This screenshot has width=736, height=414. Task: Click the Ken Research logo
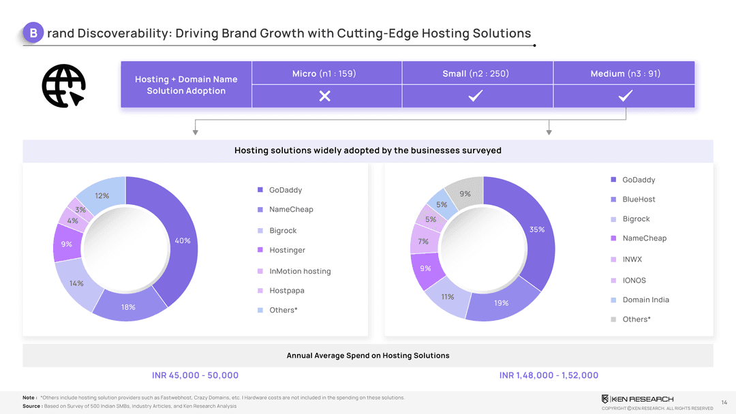(637, 398)
